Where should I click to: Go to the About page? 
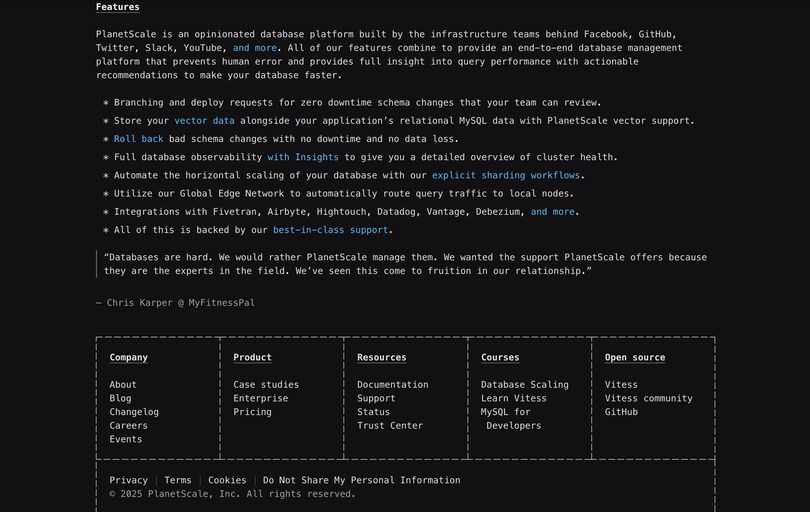coord(123,385)
